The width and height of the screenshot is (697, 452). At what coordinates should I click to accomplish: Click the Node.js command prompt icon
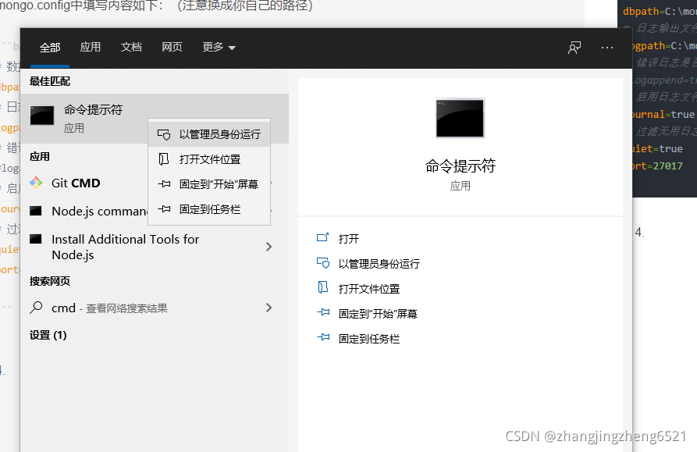(x=36, y=211)
